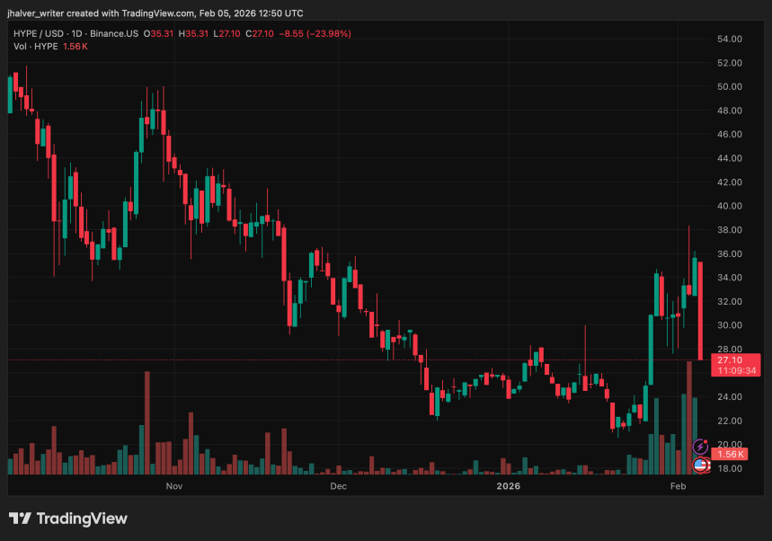The width and height of the screenshot is (772, 541).
Task: Select the Feb label on the time axis
Action: (678, 486)
